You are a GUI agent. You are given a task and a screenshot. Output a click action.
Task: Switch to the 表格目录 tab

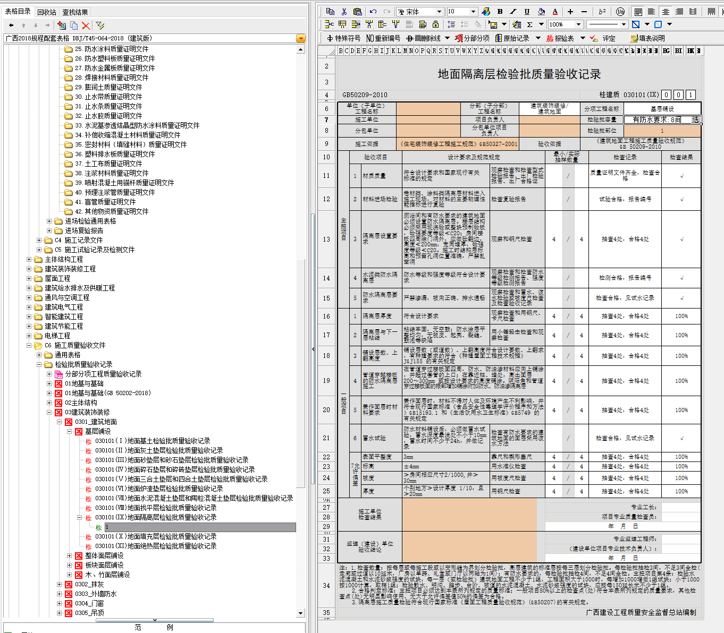(18, 12)
